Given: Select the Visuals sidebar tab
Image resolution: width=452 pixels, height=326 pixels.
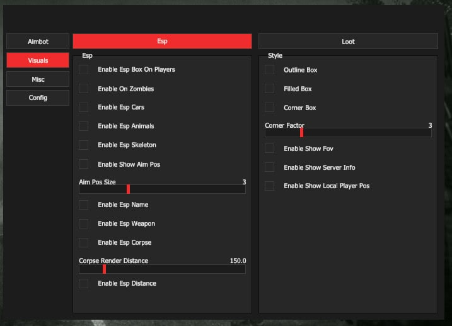Looking at the screenshot, I should (x=38, y=60).
